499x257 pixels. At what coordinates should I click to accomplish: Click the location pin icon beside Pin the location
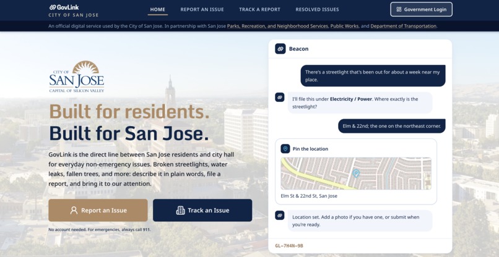tap(285, 149)
